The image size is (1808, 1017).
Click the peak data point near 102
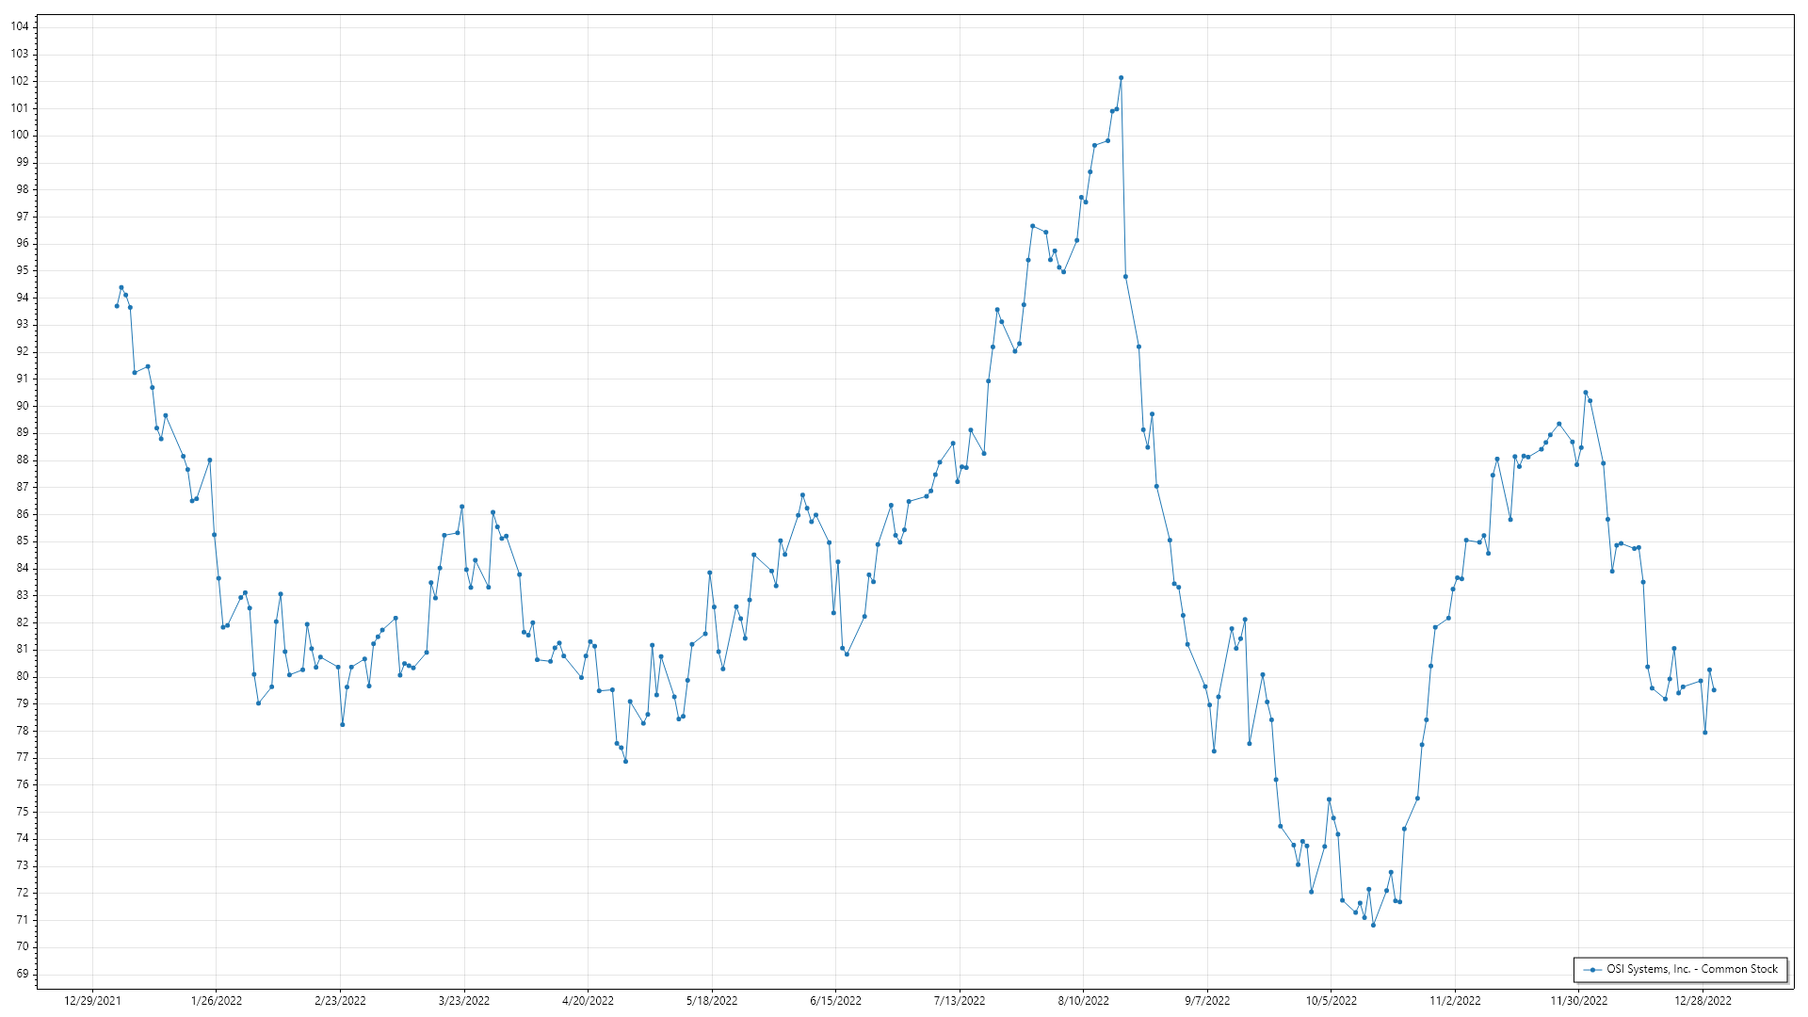click(x=1121, y=78)
